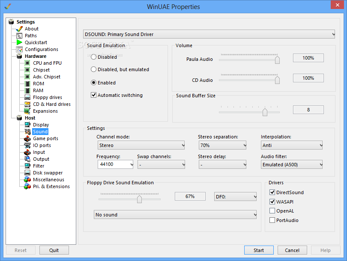
Task: Click the Cancel button
Action: point(292,250)
